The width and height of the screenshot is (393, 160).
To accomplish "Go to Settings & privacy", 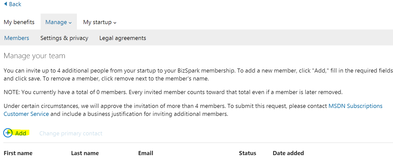I will point(64,38).
